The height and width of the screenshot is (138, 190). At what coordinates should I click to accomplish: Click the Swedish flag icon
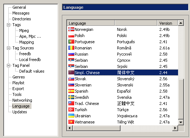coord(71,97)
